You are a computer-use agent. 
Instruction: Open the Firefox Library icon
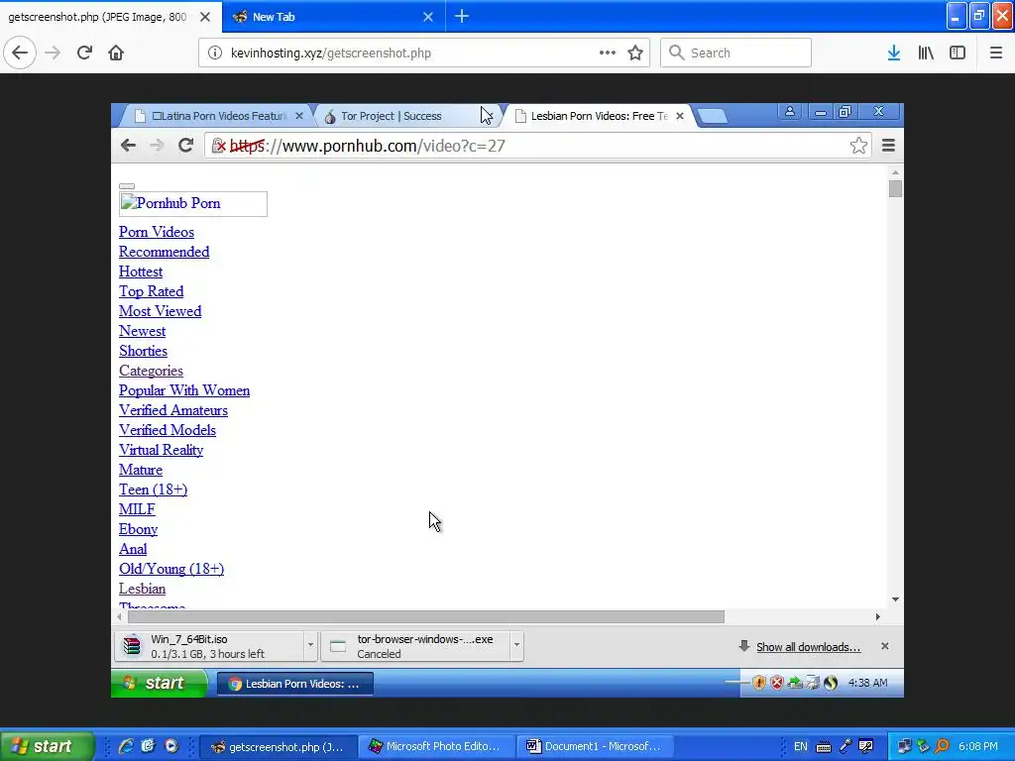pos(926,54)
